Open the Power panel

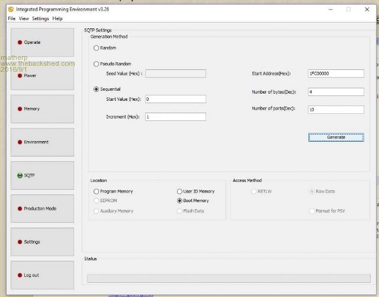(42, 76)
